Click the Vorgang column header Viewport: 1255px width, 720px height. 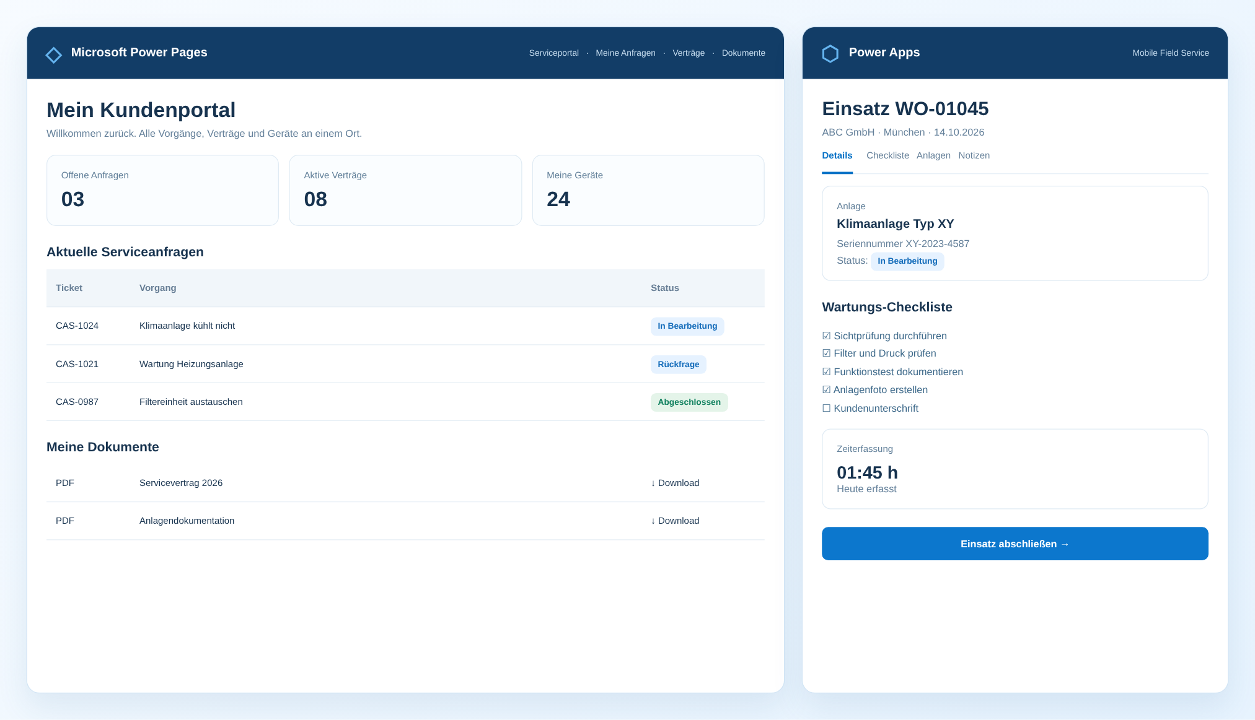pyautogui.click(x=157, y=288)
